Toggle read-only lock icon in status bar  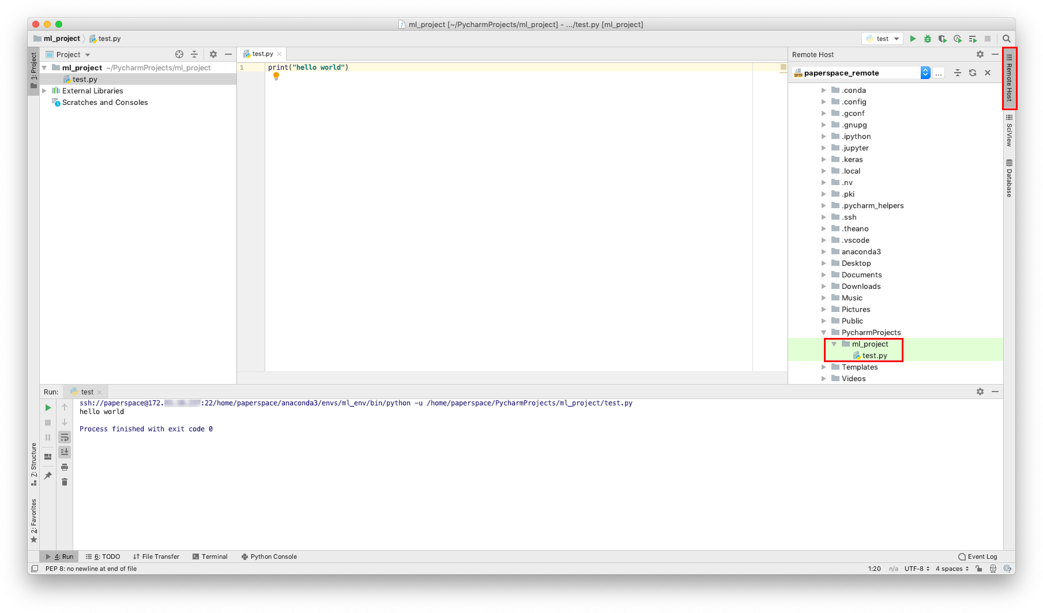[x=979, y=569]
